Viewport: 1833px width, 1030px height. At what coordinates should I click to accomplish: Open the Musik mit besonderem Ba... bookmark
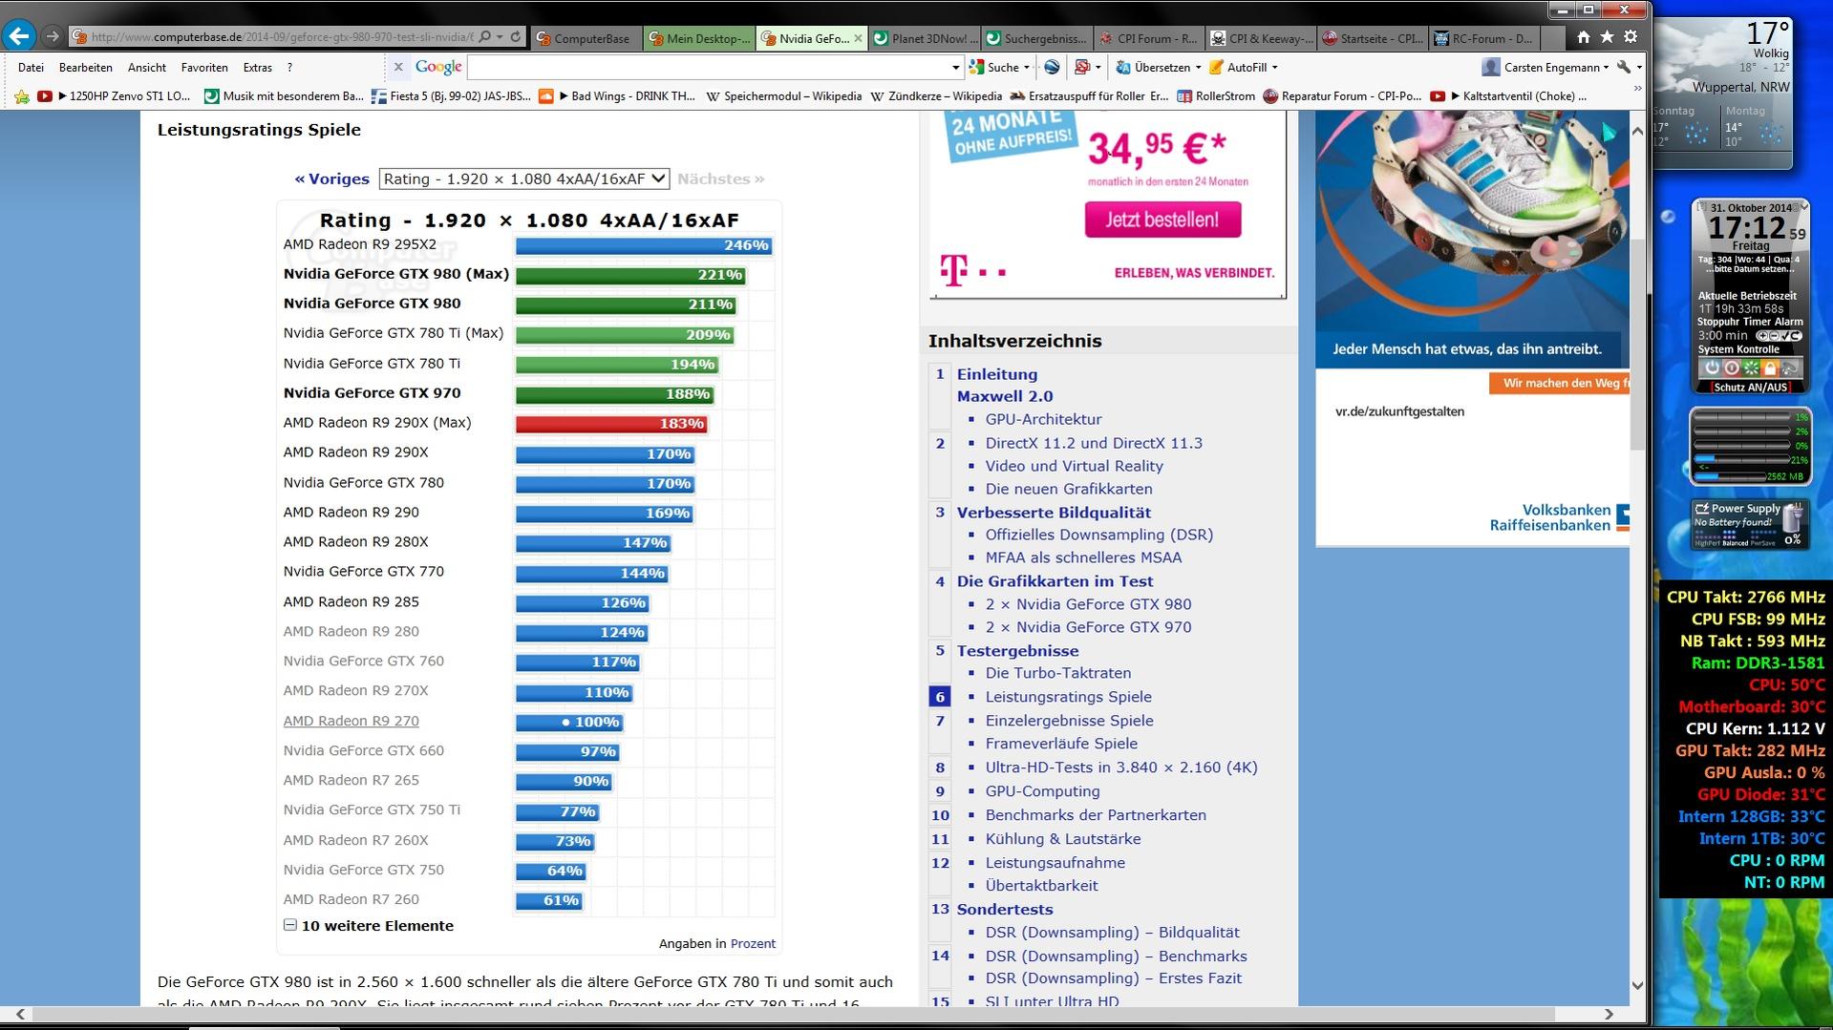tap(285, 95)
